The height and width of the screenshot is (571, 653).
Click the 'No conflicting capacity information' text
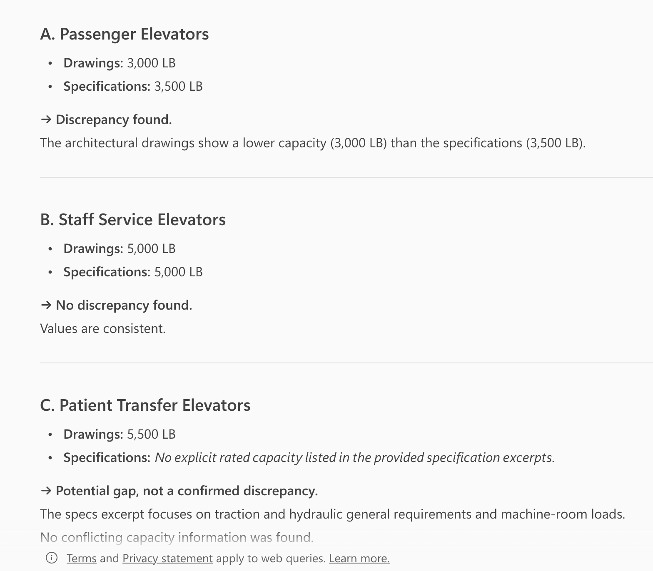coord(177,537)
